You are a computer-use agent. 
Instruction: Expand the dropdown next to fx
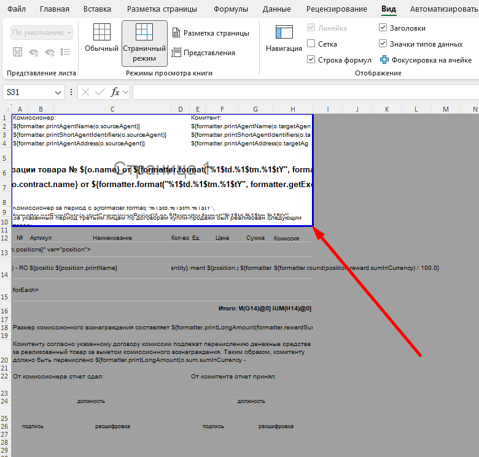(x=125, y=92)
